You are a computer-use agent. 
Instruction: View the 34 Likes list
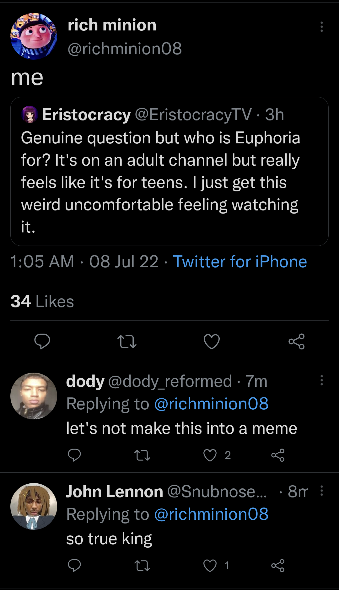[x=42, y=301]
